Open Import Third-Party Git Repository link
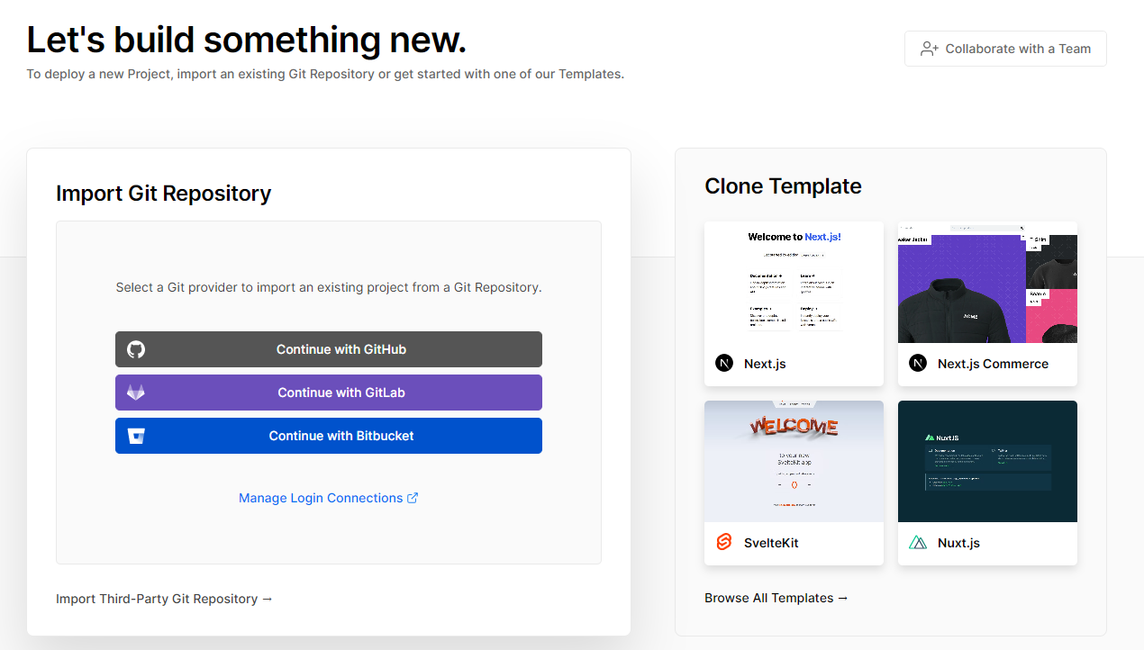The width and height of the screenshot is (1144, 650). (164, 599)
